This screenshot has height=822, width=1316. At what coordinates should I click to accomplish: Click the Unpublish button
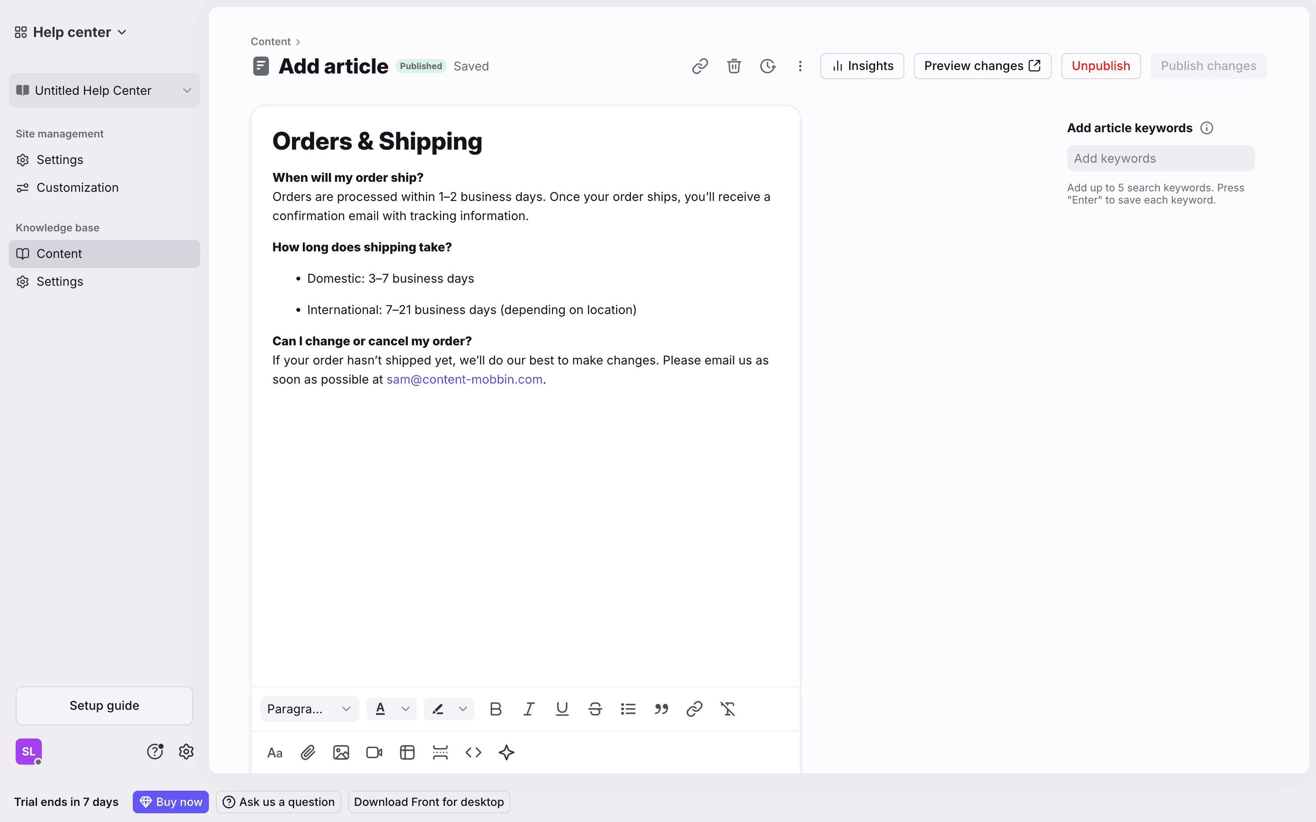(x=1101, y=66)
